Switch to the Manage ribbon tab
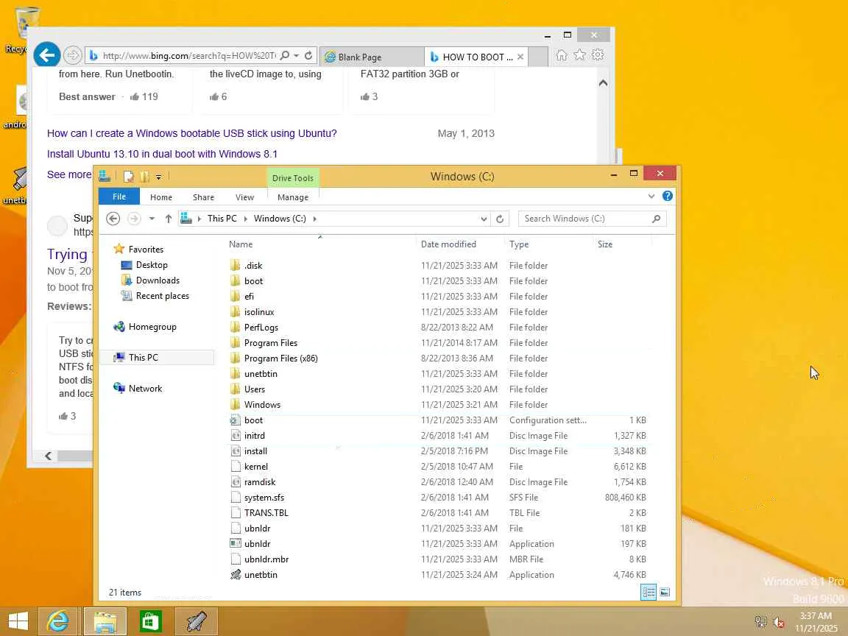Image resolution: width=848 pixels, height=636 pixels. tap(292, 197)
